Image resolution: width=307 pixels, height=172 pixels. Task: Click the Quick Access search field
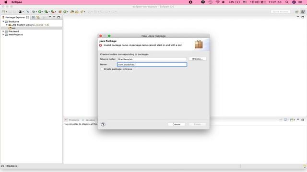pos(281,11)
